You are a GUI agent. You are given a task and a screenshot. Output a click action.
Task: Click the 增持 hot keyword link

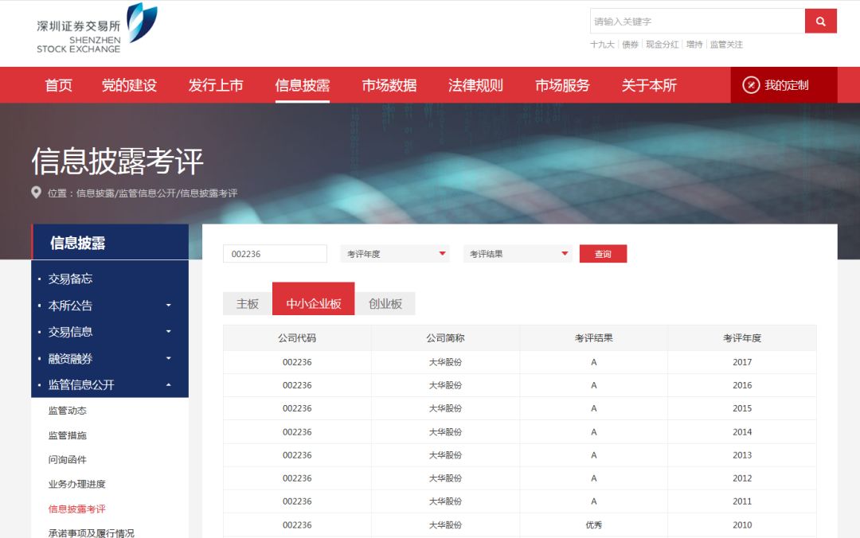click(694, 45)
